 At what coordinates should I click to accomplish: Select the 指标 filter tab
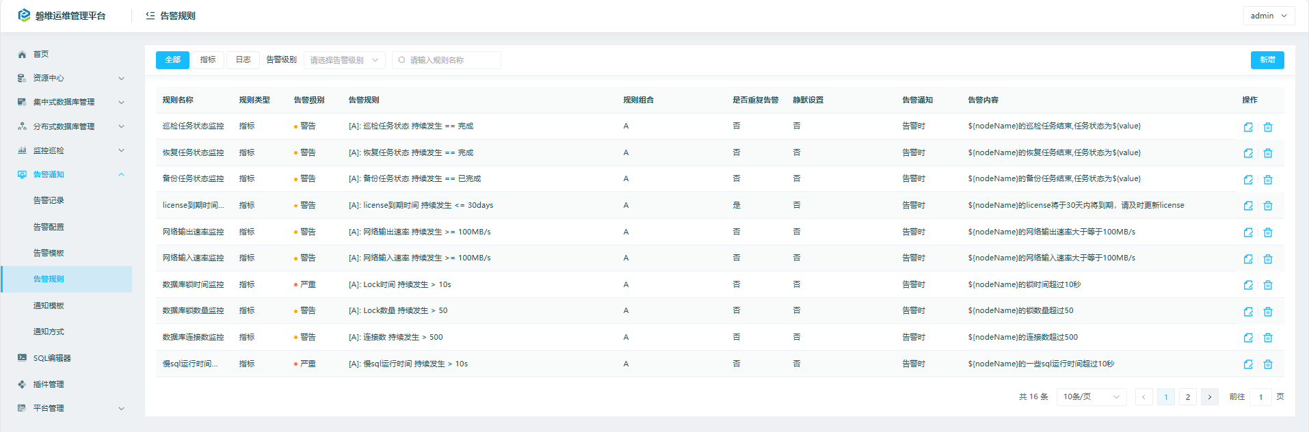click(208, 60)
